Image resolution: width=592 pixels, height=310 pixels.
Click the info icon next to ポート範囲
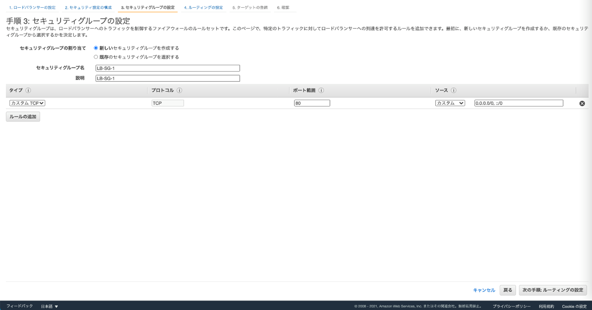point(321,90)
